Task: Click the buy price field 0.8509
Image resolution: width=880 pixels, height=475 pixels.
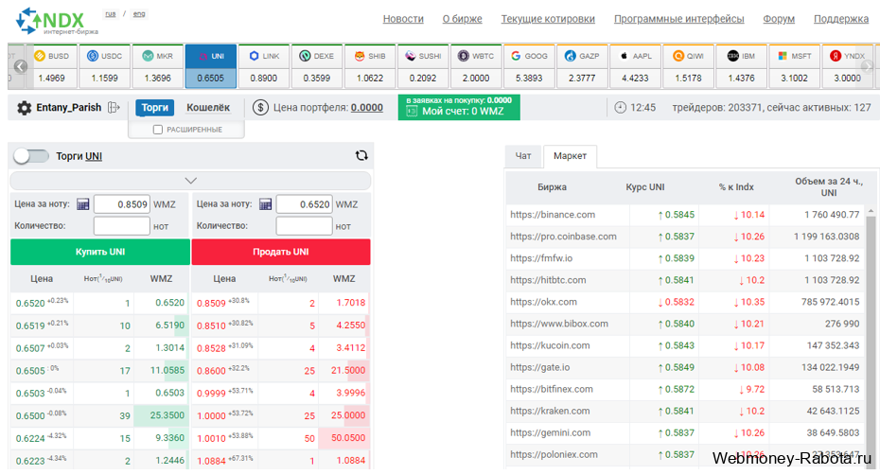Action: (122, 204)
